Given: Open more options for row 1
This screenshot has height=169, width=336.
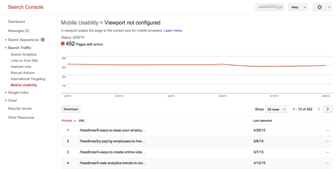Looking at the screenshot, I should coord(327,130).
